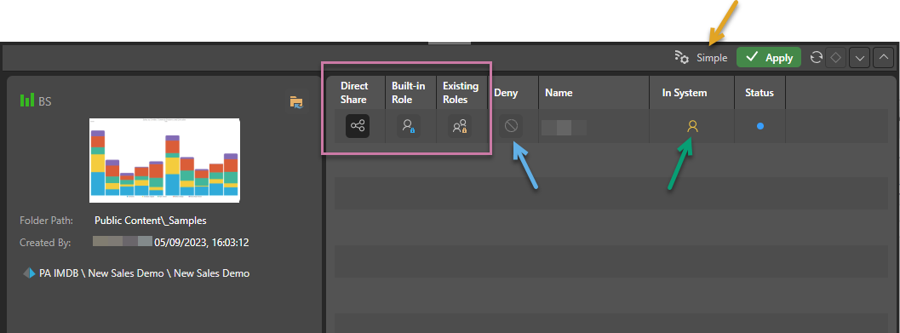Viewport: 900px width, 333px height.
Task: Click the Status column header
Action: (760, 93)
